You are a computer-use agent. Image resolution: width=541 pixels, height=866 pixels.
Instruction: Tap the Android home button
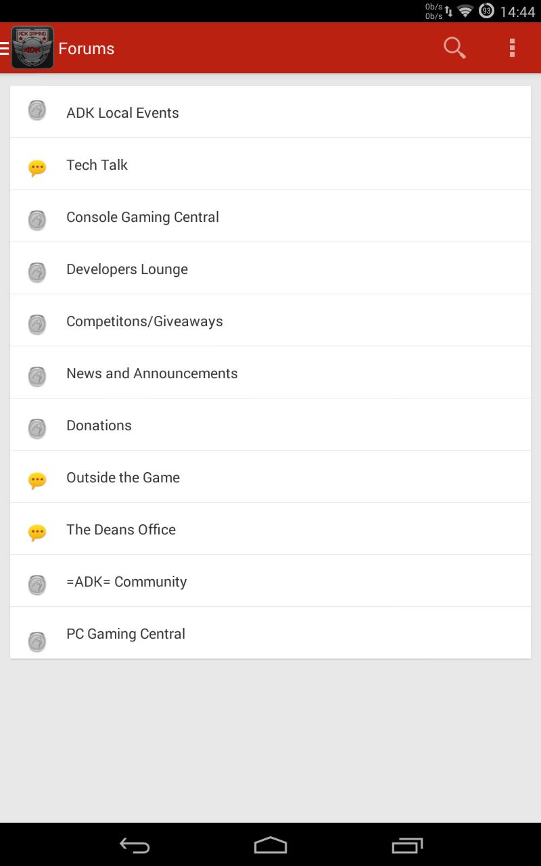point(270,845)
